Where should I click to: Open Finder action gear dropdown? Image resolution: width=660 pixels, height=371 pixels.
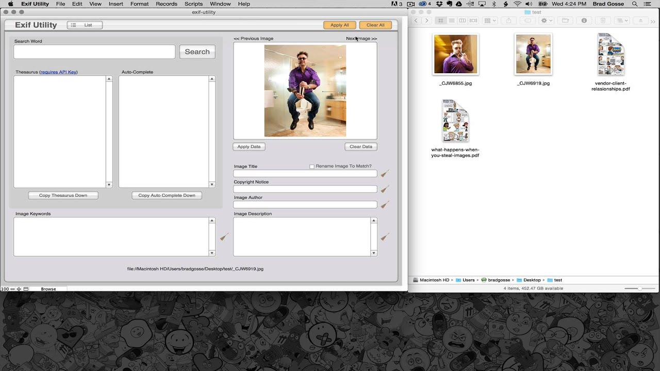(x=547, y=21)
